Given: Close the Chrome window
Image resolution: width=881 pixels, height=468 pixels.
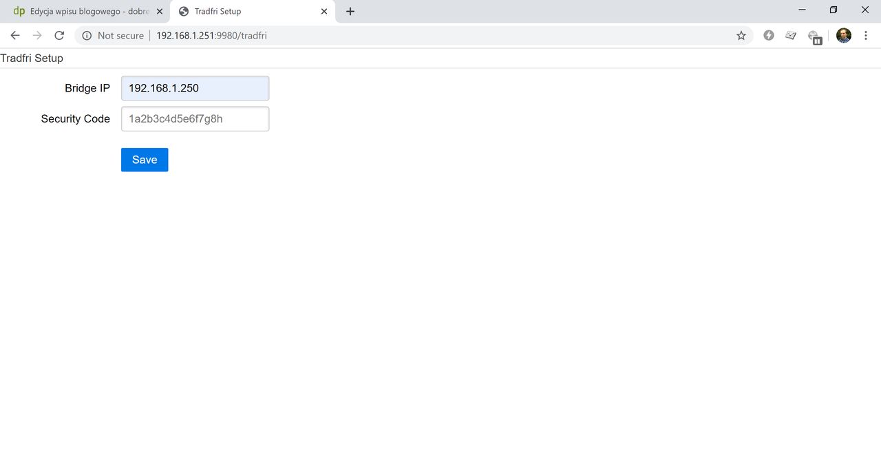Looking at the screenshot, I should click(865, 10).
